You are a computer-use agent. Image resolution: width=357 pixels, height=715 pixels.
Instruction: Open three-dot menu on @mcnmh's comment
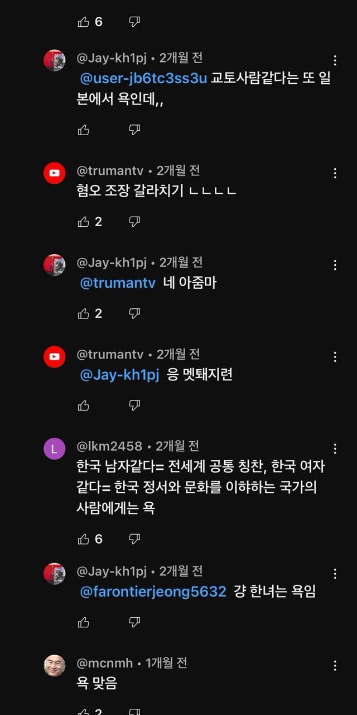point(335,665)
